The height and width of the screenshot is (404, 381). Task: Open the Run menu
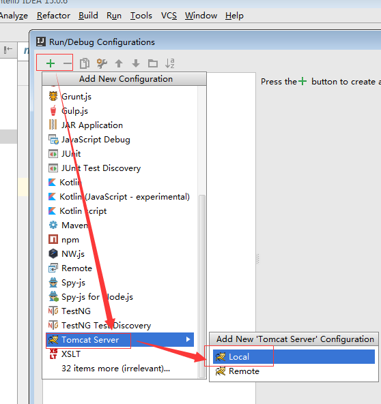[114, 16]
